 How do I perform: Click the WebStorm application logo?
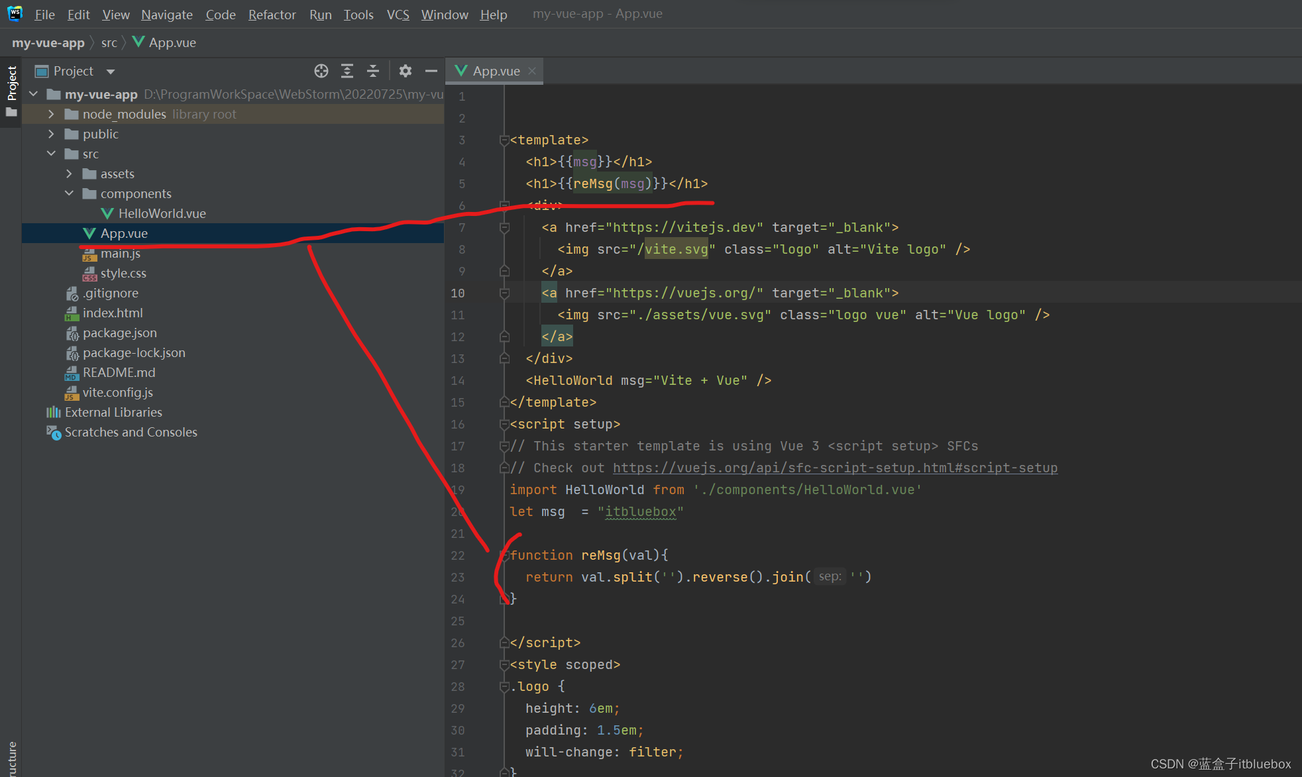coord(15,13)
